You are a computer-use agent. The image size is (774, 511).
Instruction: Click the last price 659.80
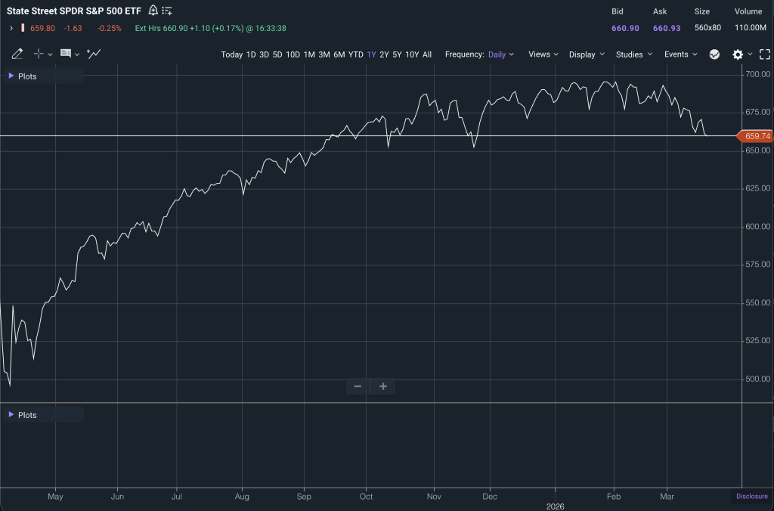point(42,28)
